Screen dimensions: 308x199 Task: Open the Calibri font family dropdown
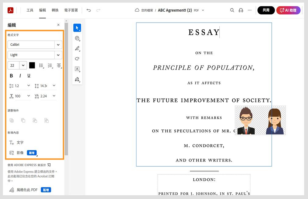coord(58,44)
